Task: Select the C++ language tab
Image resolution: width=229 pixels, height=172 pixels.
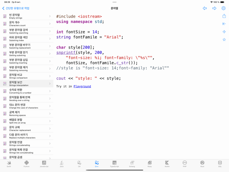Action: (97, 164)
